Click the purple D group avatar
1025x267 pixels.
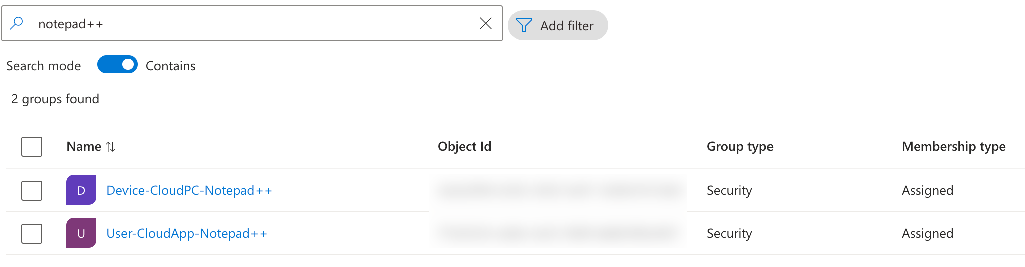81,190
